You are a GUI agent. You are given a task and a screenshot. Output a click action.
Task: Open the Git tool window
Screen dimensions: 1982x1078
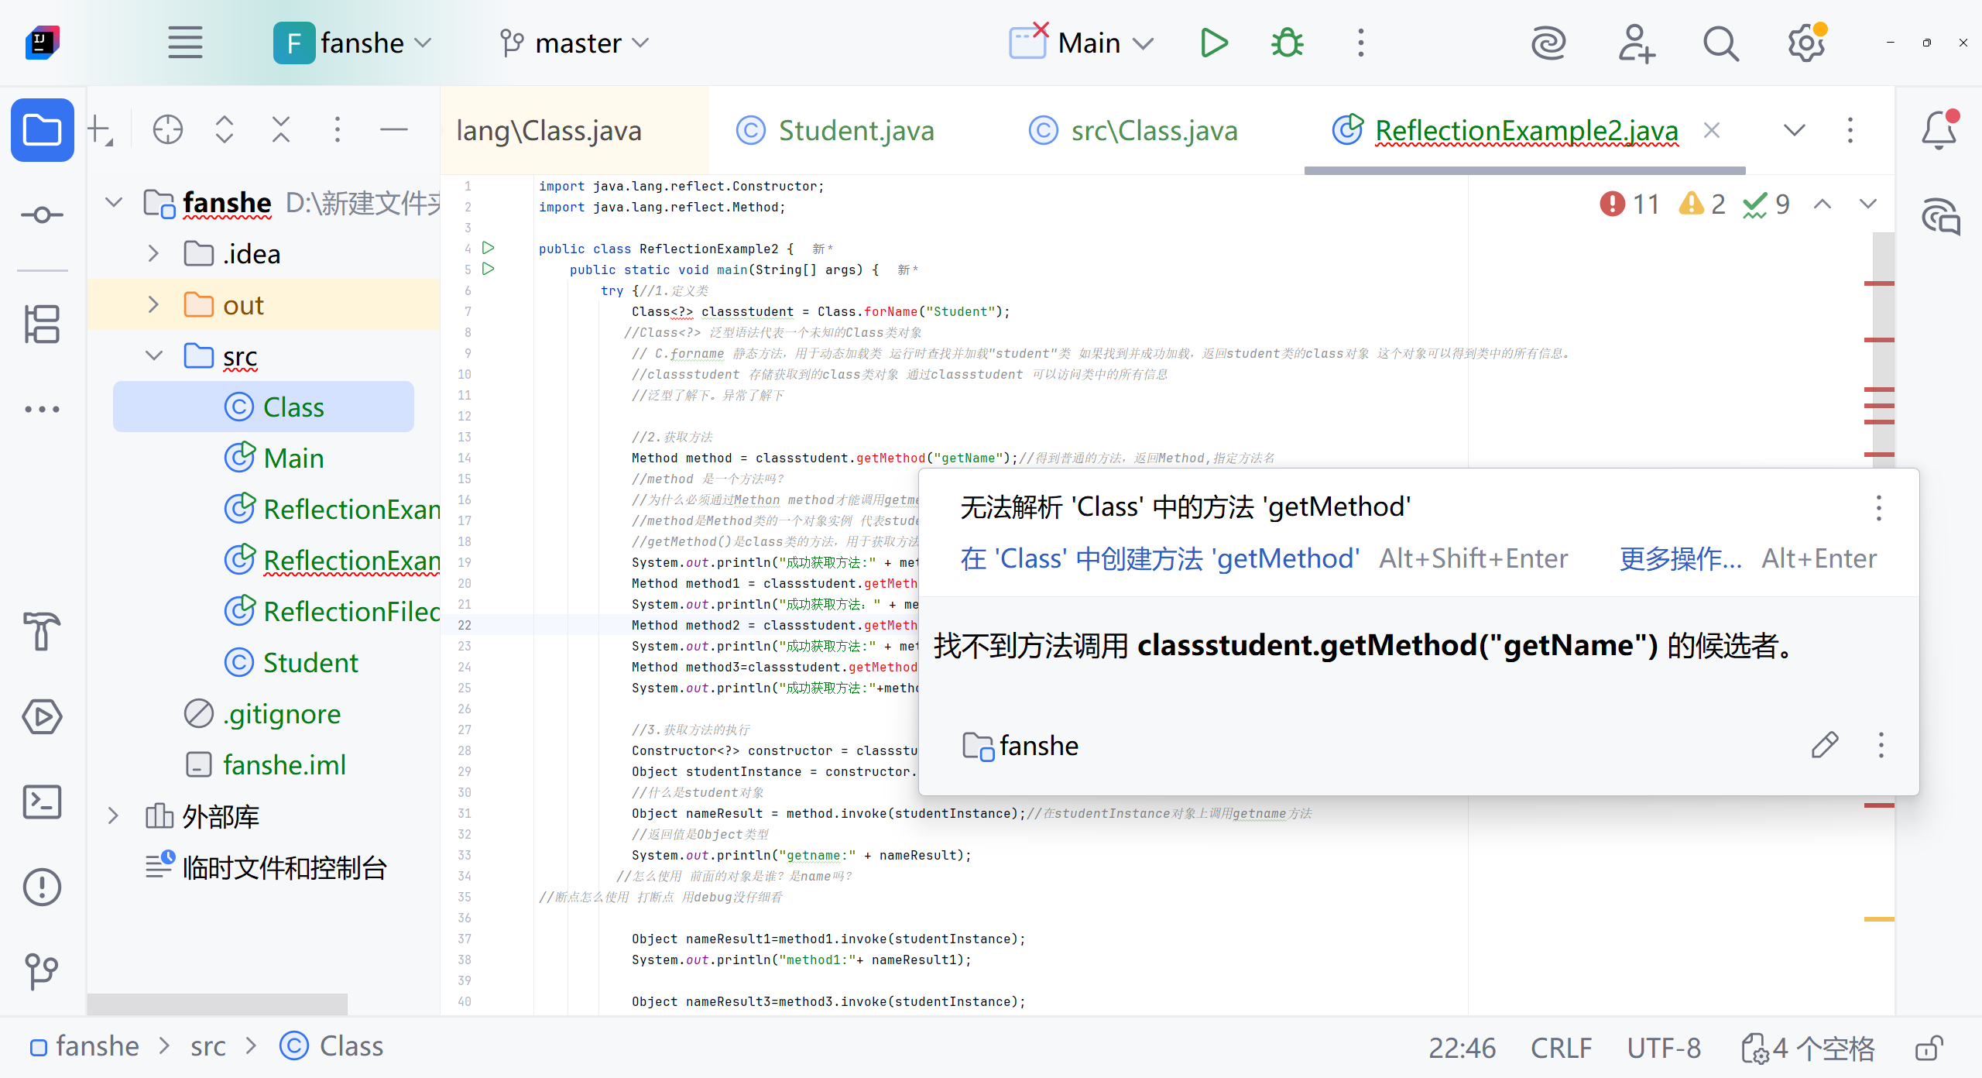[42, 971]
